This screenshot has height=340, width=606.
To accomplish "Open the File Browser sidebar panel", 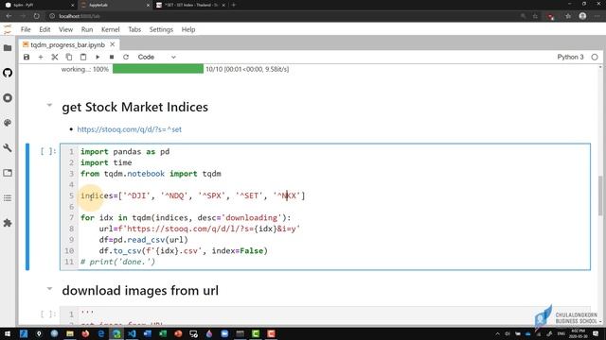I will tap(8, 48).
